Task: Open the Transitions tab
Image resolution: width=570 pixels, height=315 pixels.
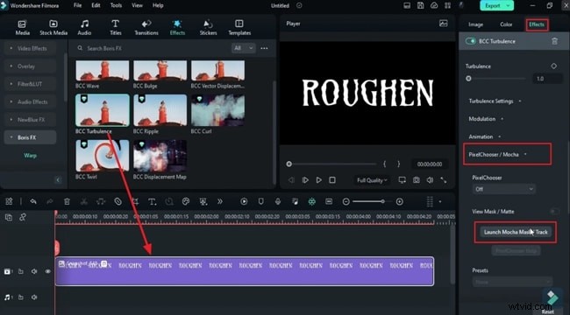Action: (146, 28)
